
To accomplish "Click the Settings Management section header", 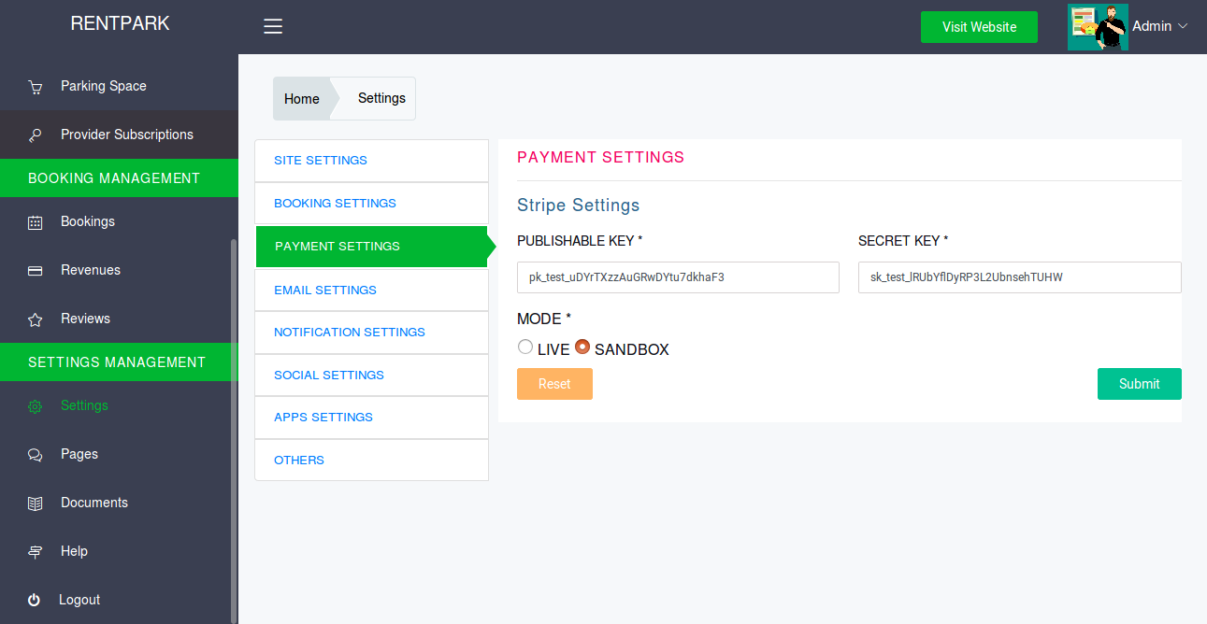I will pyautogui.click(x=119, y=362).
